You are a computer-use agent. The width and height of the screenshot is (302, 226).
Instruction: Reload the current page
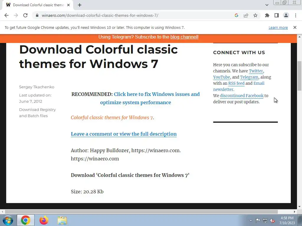coord(25,15)
